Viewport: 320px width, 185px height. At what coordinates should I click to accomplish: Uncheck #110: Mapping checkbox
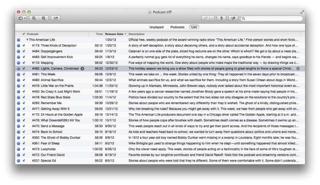(24, 63)
